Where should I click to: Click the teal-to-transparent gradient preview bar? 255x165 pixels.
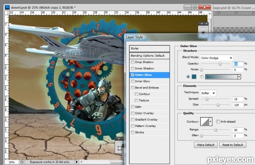tap(221, 77)
